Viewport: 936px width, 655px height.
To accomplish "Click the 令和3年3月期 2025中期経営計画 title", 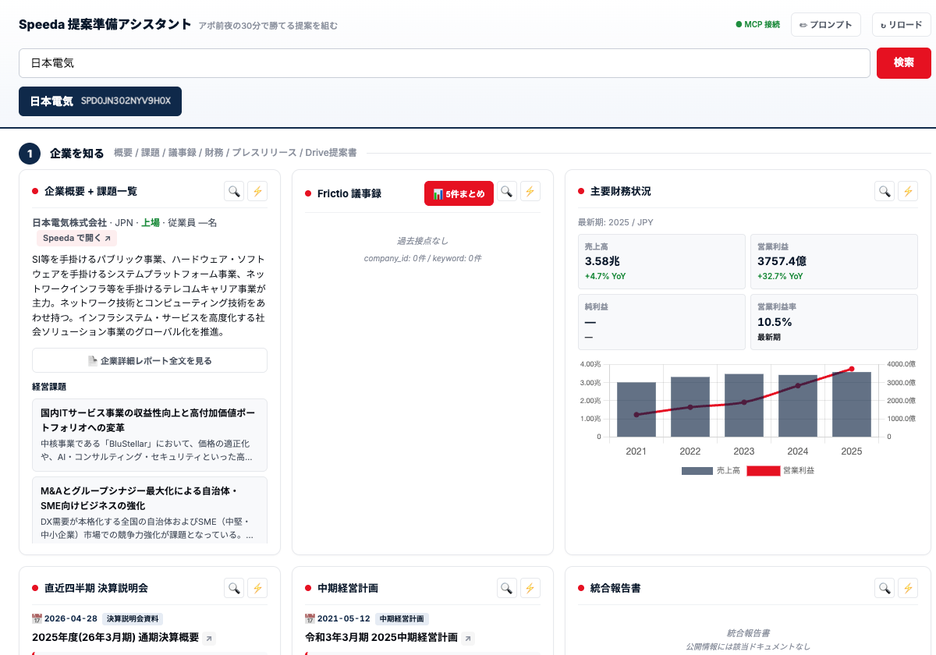I will [x=381, y=638].
